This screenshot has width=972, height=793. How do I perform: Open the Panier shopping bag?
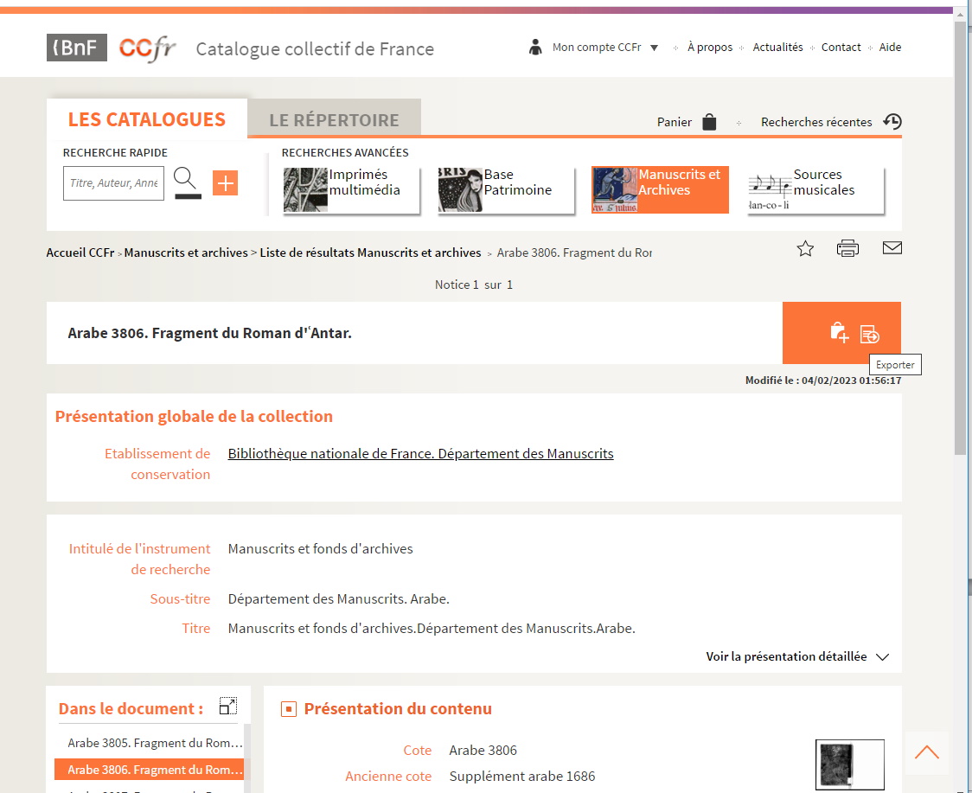point(709,122)
